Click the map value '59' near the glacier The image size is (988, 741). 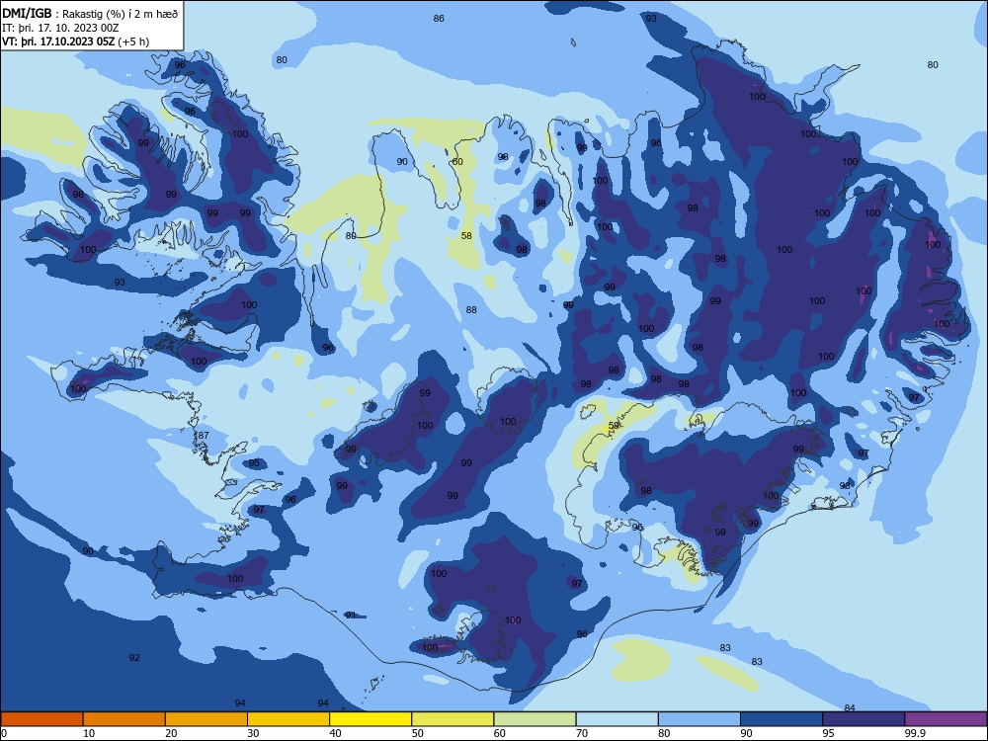[614, 425]
